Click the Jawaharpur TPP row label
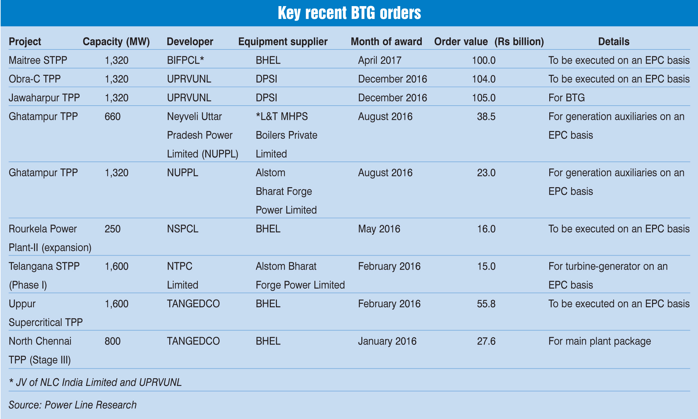Viewport: 698px width, 419px height. pos(44,98)
